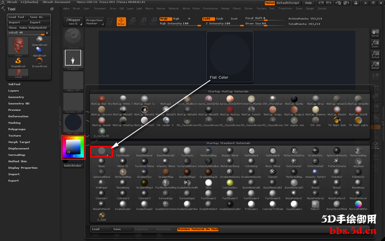Image resolution: width=385 pixels, height=241 pixels.
Task: Open the Stroke menu
Action: pos(249,9)
